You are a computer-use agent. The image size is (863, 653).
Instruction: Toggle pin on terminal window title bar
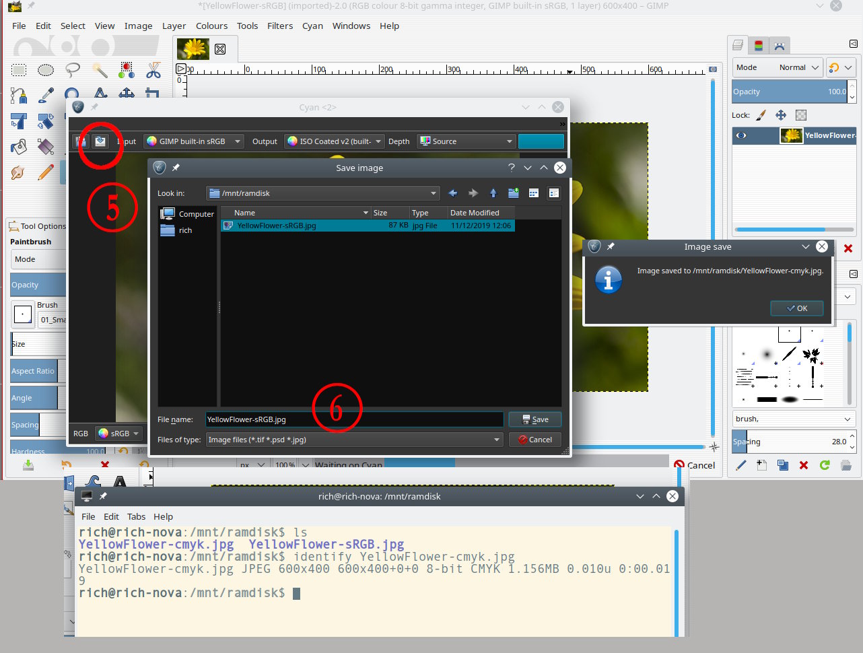click(x=103, y=496)
